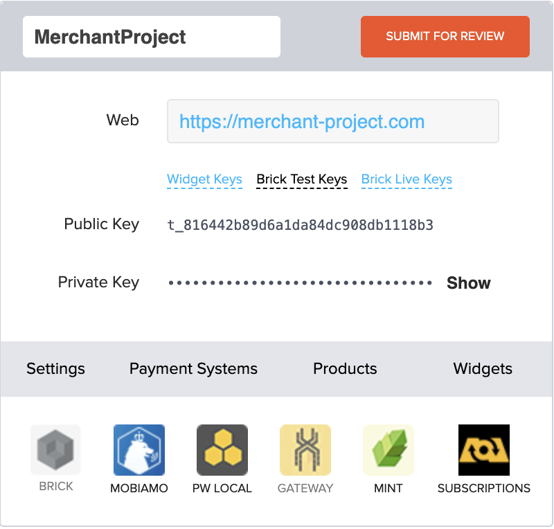
Task: Edit the MerchantProject name field
Action: click(152, 37)
